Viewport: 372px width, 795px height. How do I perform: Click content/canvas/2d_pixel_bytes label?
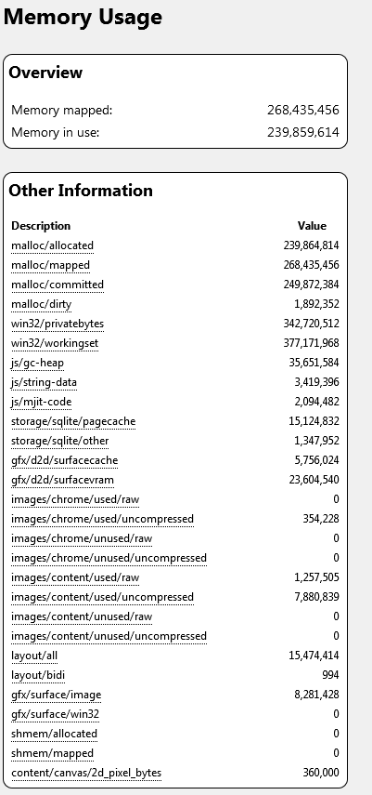[x=86, y=773]
